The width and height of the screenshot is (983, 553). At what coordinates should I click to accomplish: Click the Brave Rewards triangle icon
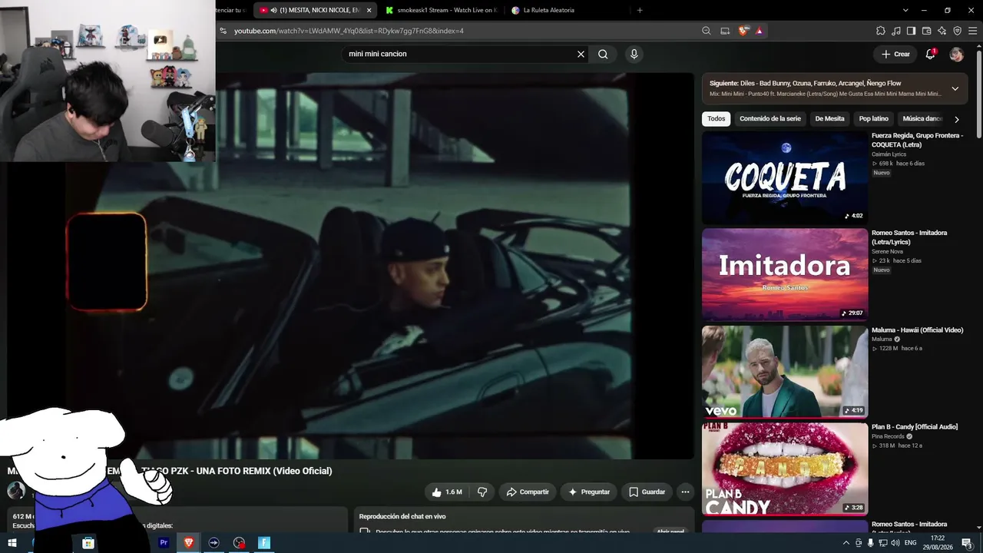[760, 31]
